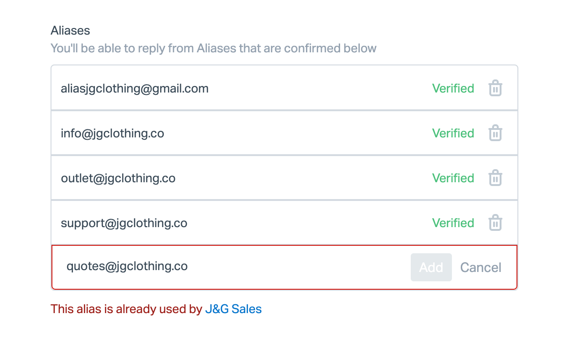
Task: Open the J&G Sales link
Action: (233, 309)
